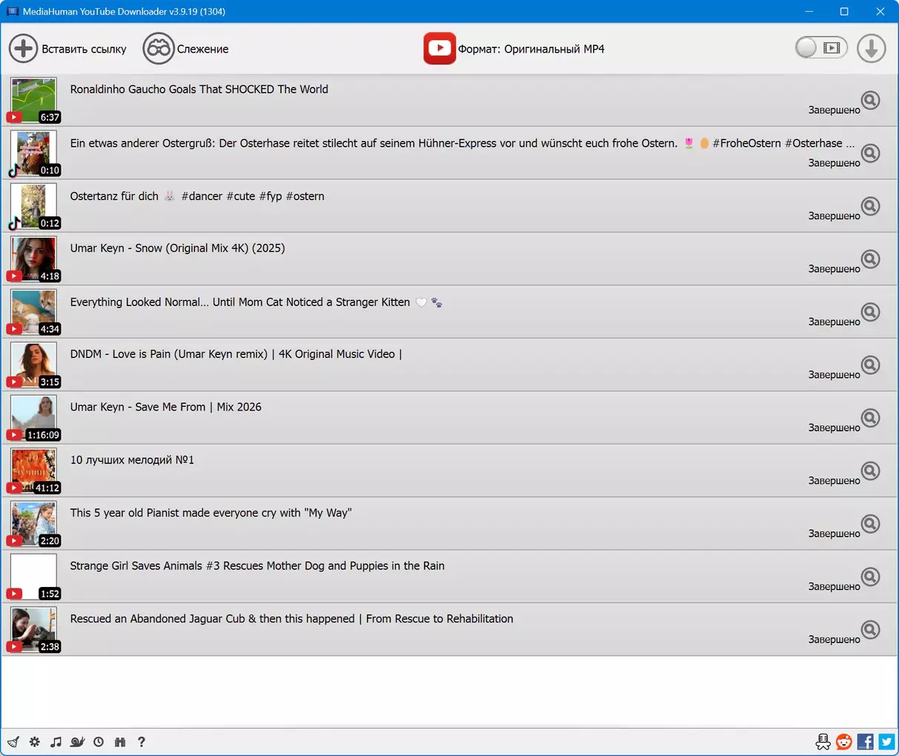Open the Формат: Оригинальный MP4 selector

coord(514,49)
